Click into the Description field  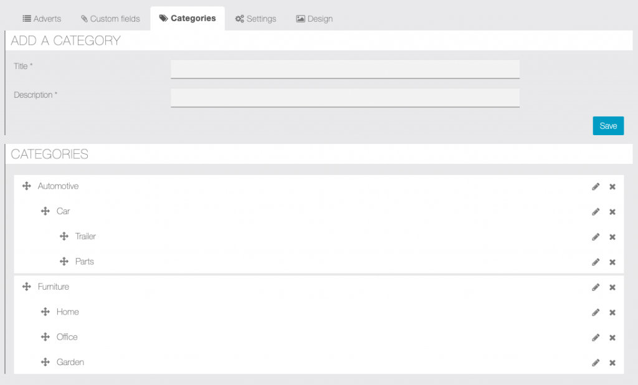tap(345, 98)
